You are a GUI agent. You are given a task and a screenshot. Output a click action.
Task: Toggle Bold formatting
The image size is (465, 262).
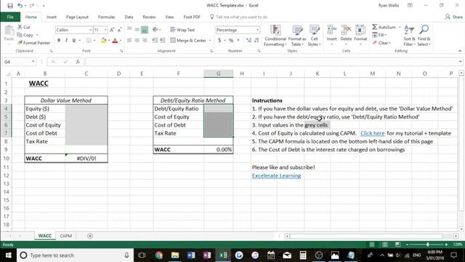(59, 41)
